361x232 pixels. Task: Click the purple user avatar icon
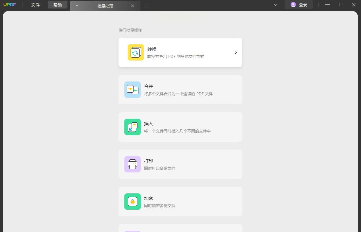(x=293, y=5)
